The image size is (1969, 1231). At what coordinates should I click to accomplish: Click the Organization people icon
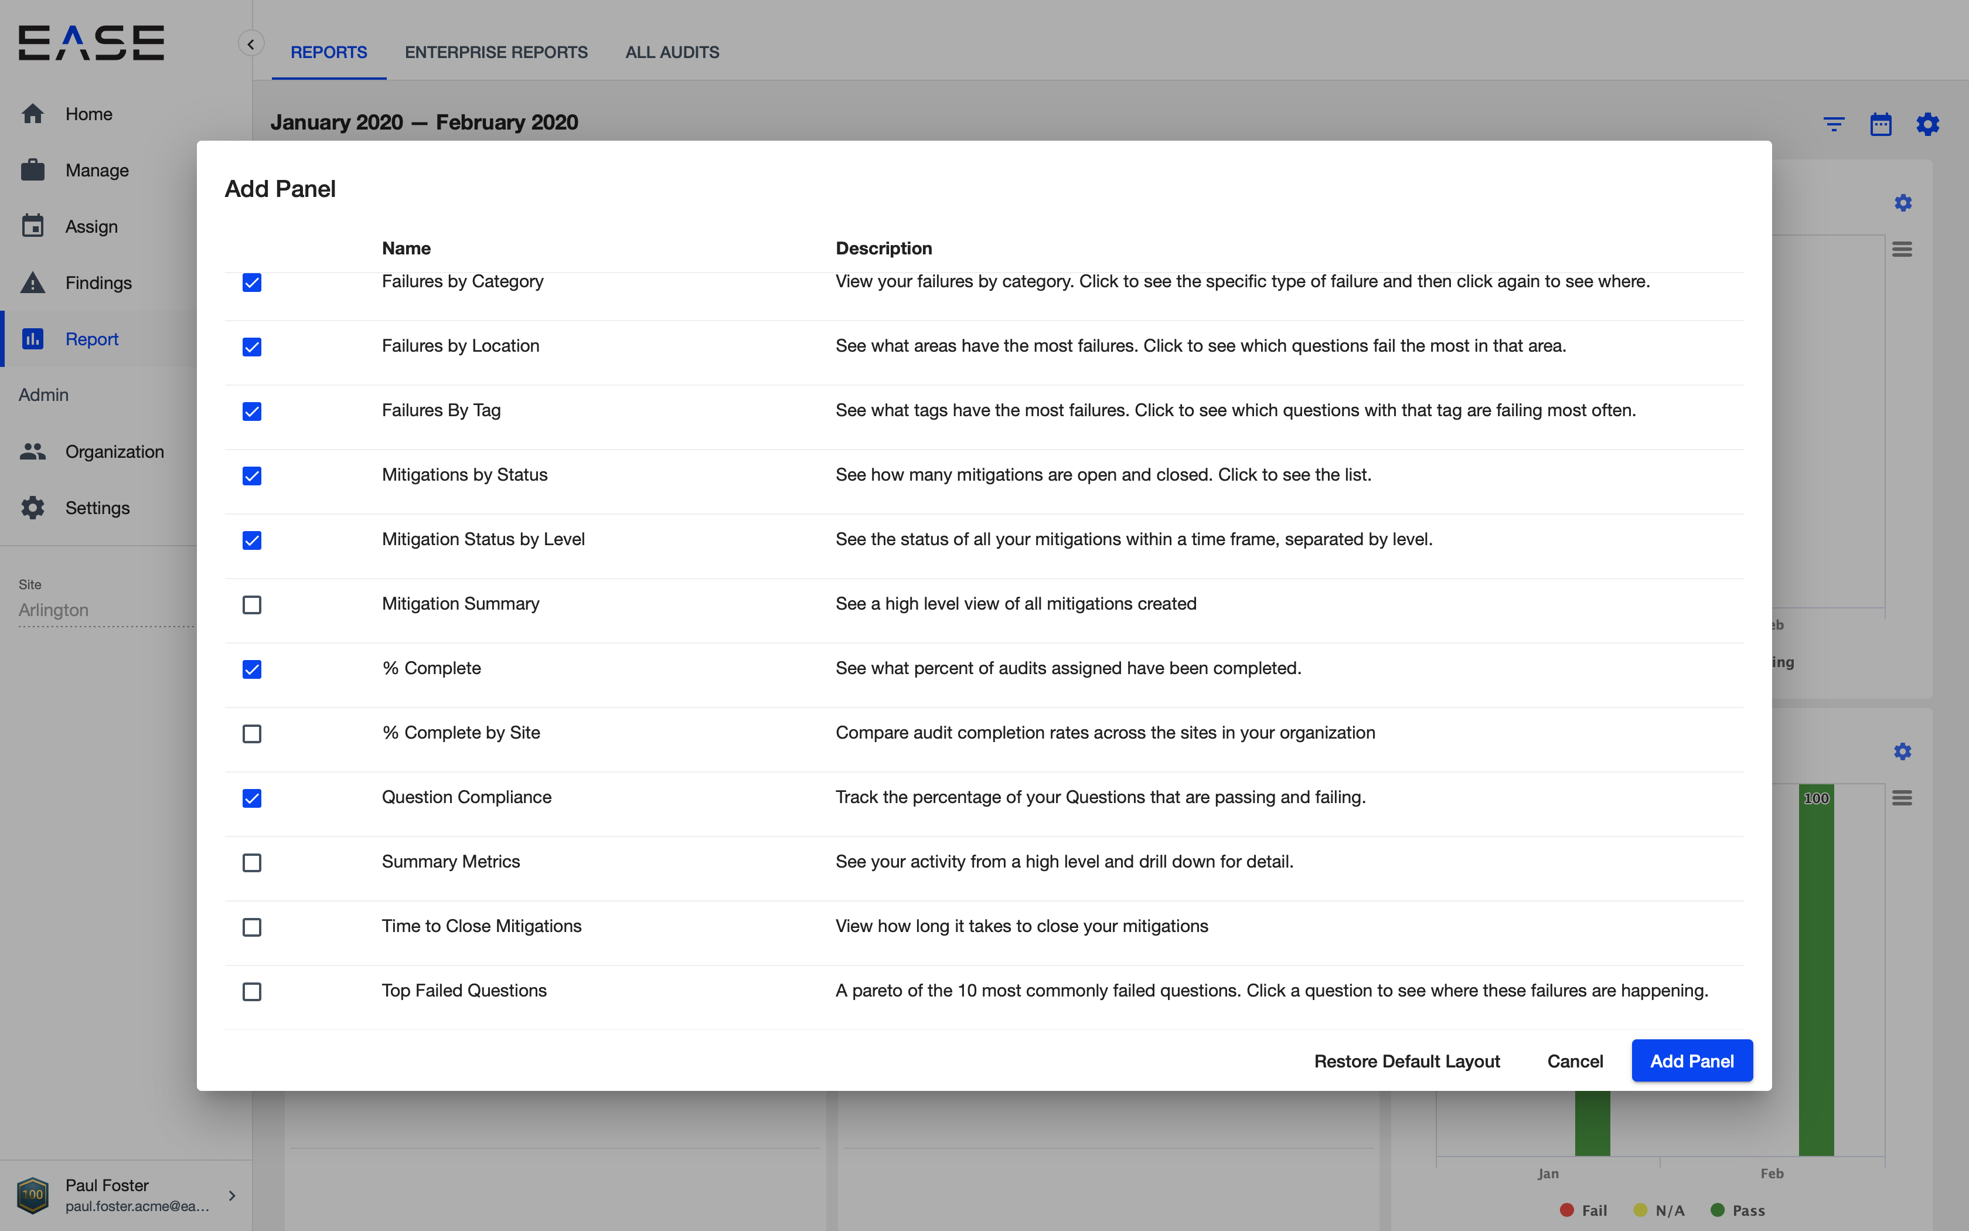[x=33, y=452]
